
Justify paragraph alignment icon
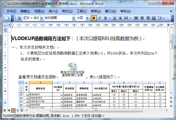(x=136, y=18)
